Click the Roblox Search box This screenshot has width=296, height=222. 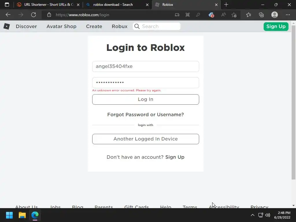157,26
